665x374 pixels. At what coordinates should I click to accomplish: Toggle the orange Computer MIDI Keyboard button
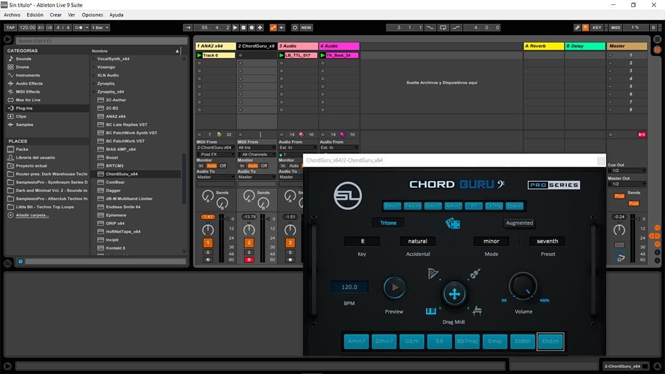coord(585,27)
